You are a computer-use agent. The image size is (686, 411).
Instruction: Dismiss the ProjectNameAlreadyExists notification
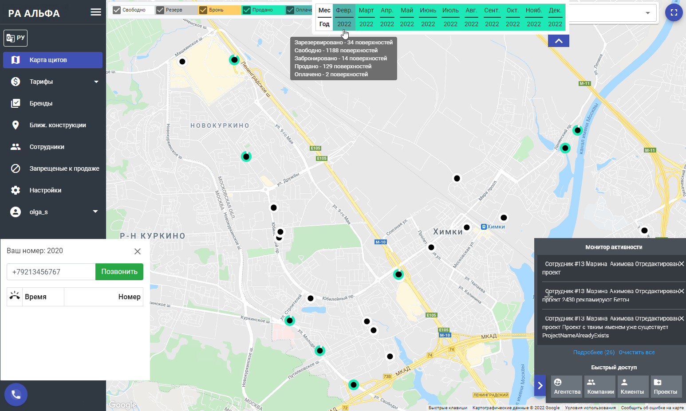pos(682,318)
